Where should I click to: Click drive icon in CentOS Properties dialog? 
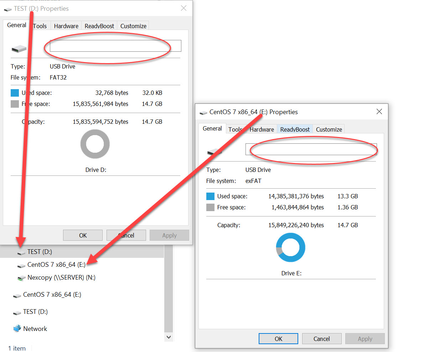[214, 152]
